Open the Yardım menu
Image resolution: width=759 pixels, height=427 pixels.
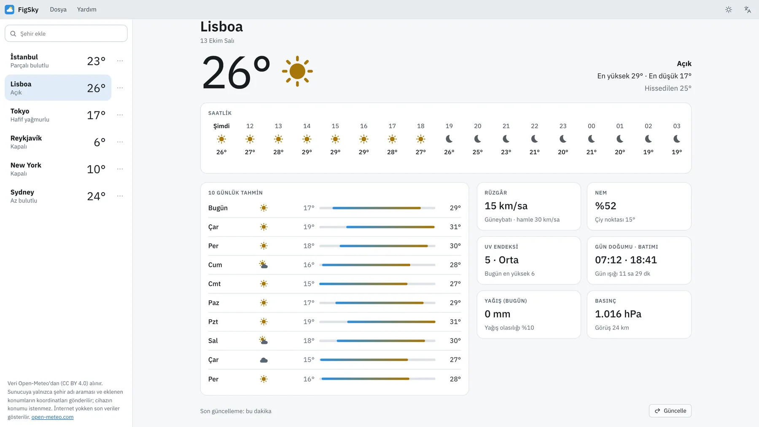click(87, 9)
